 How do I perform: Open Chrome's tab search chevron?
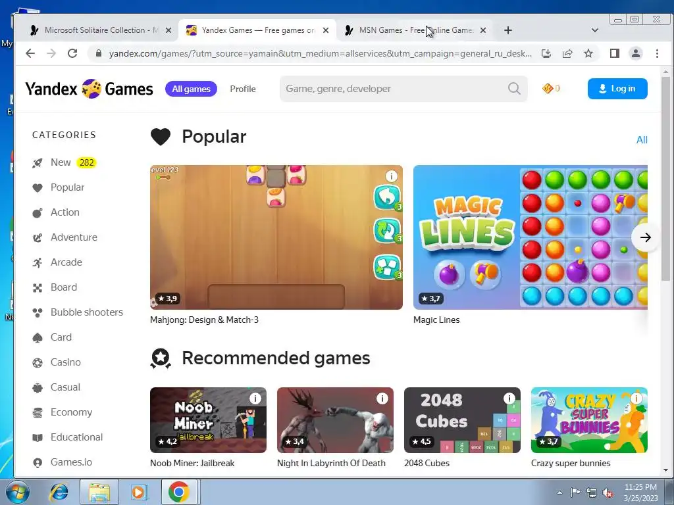[x=595, y=30]
